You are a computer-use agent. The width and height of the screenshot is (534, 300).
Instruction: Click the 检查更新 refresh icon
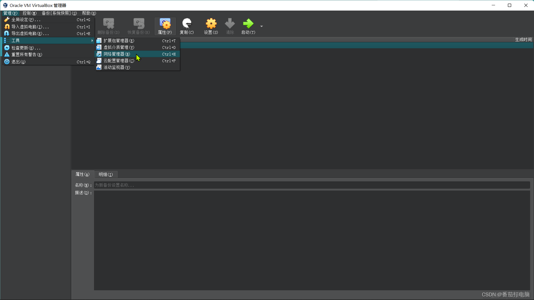(x=7, y=48)
